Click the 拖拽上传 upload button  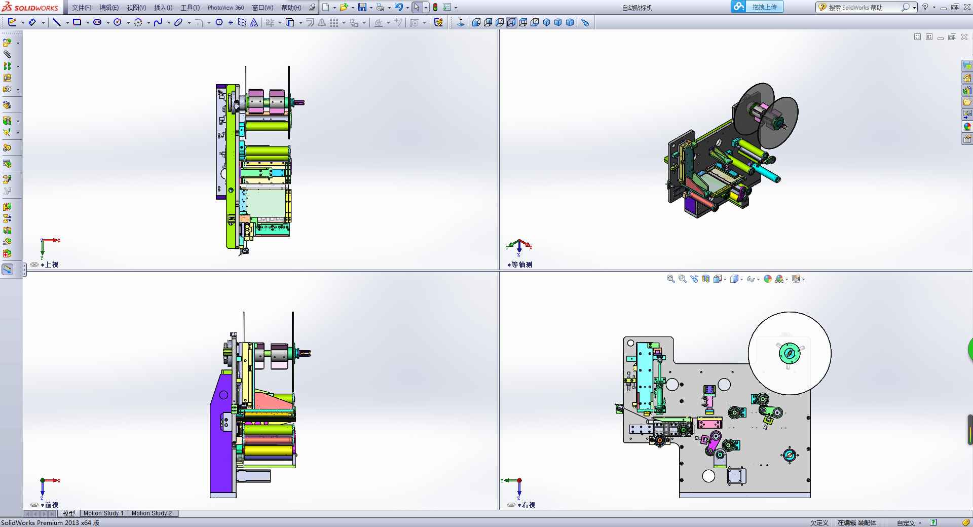pyautogui.click(x=757, y=7)
